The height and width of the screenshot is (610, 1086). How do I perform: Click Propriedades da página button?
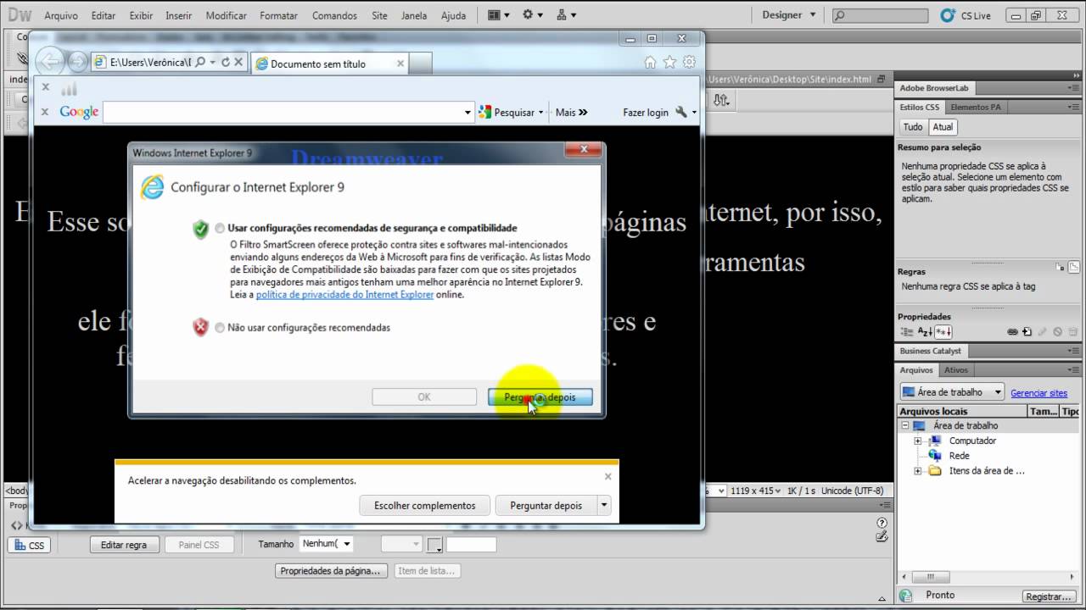click(331, 571)
